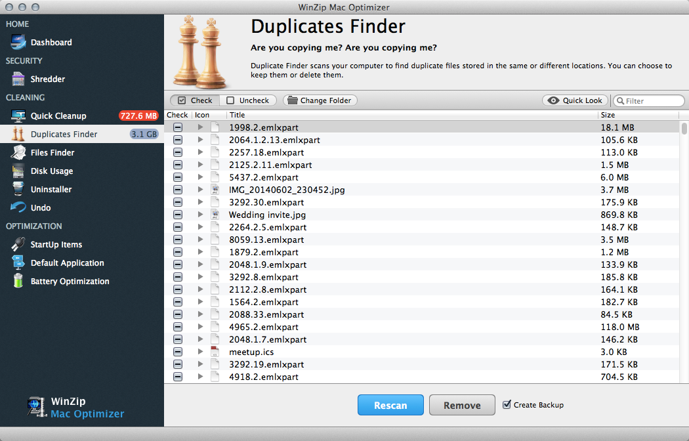Click the Uninstaller trash icon
The height and width of the screenshot is (441, 689).
point(19,190)
